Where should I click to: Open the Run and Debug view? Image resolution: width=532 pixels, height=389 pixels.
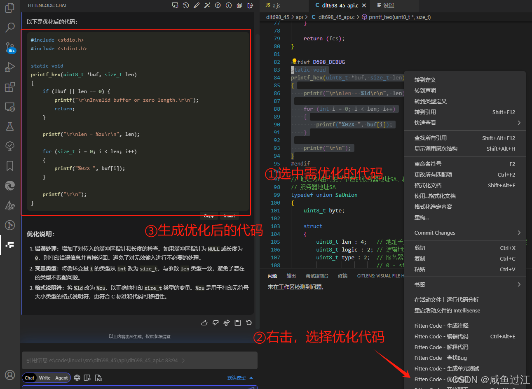[x=10, y=67]
